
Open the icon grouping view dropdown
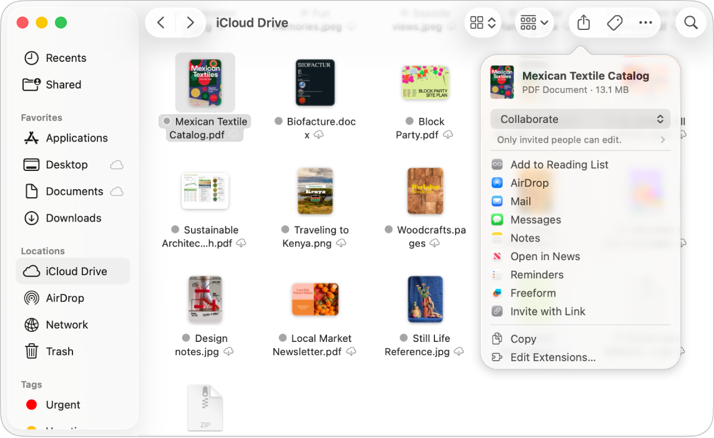point(534,22)
